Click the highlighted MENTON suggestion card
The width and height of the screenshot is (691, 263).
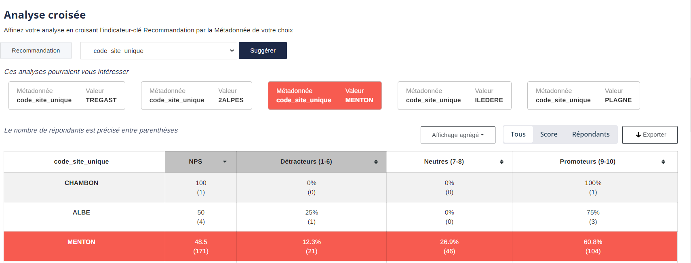(x=324, y=96)
